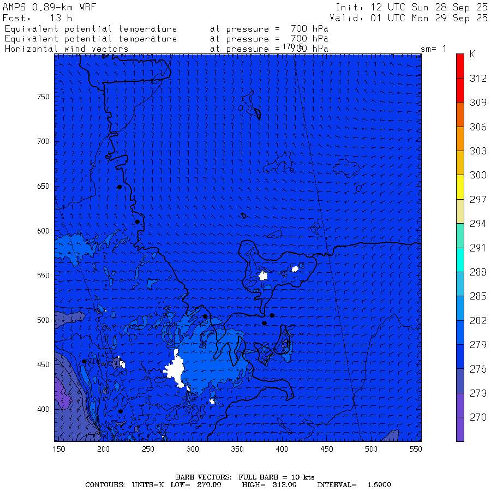This screenshot has width=491, height=491.
Task: Pick the light blue swatch between 285 and 288
Action: tap(460, 284)
